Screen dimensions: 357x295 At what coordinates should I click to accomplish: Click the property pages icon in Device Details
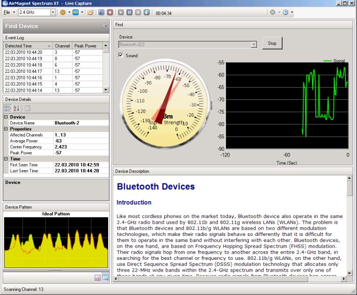[28, 108]
